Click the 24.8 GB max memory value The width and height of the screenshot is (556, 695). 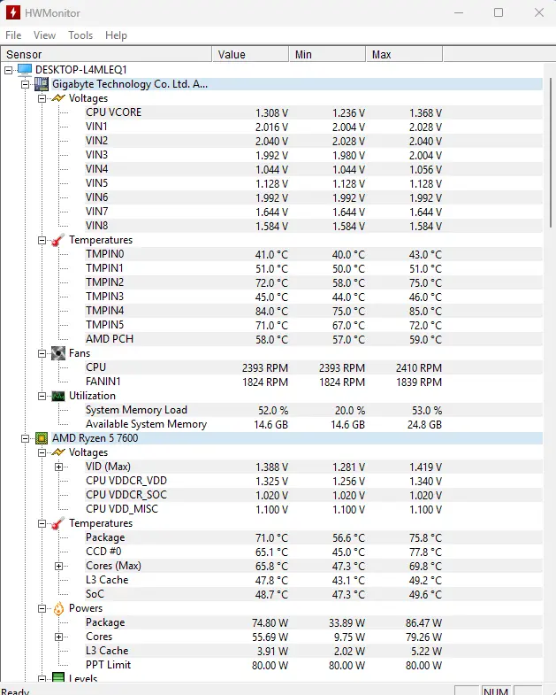[x=424, y=425]
